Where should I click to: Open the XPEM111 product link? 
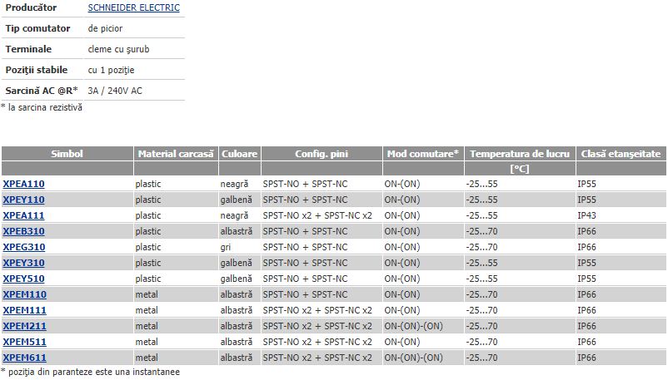tap(25, 310)
